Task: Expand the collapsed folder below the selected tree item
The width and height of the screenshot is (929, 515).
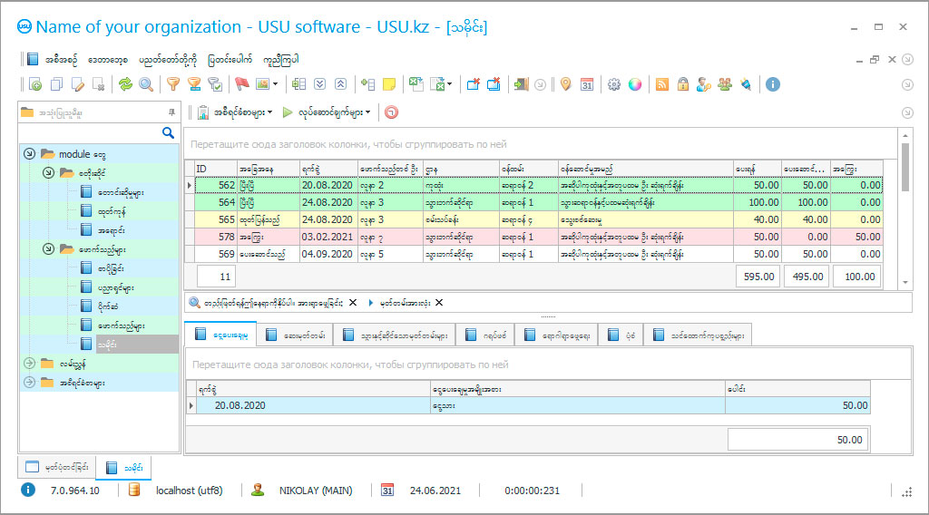Action: (29, 364)
